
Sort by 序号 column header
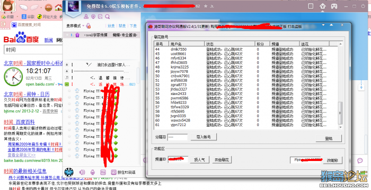pyautogui.click(x=161, y=44)
